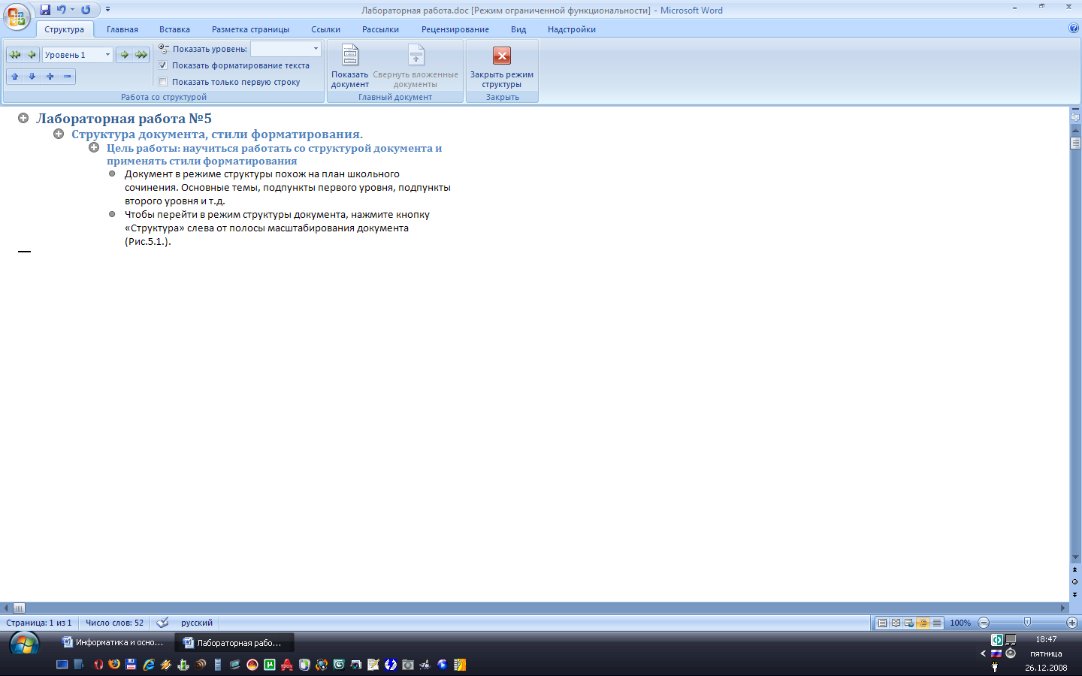Click the horizontal scrollbar thumb
Viewport: 1082px width, 676px height.
tap(19, 608)
